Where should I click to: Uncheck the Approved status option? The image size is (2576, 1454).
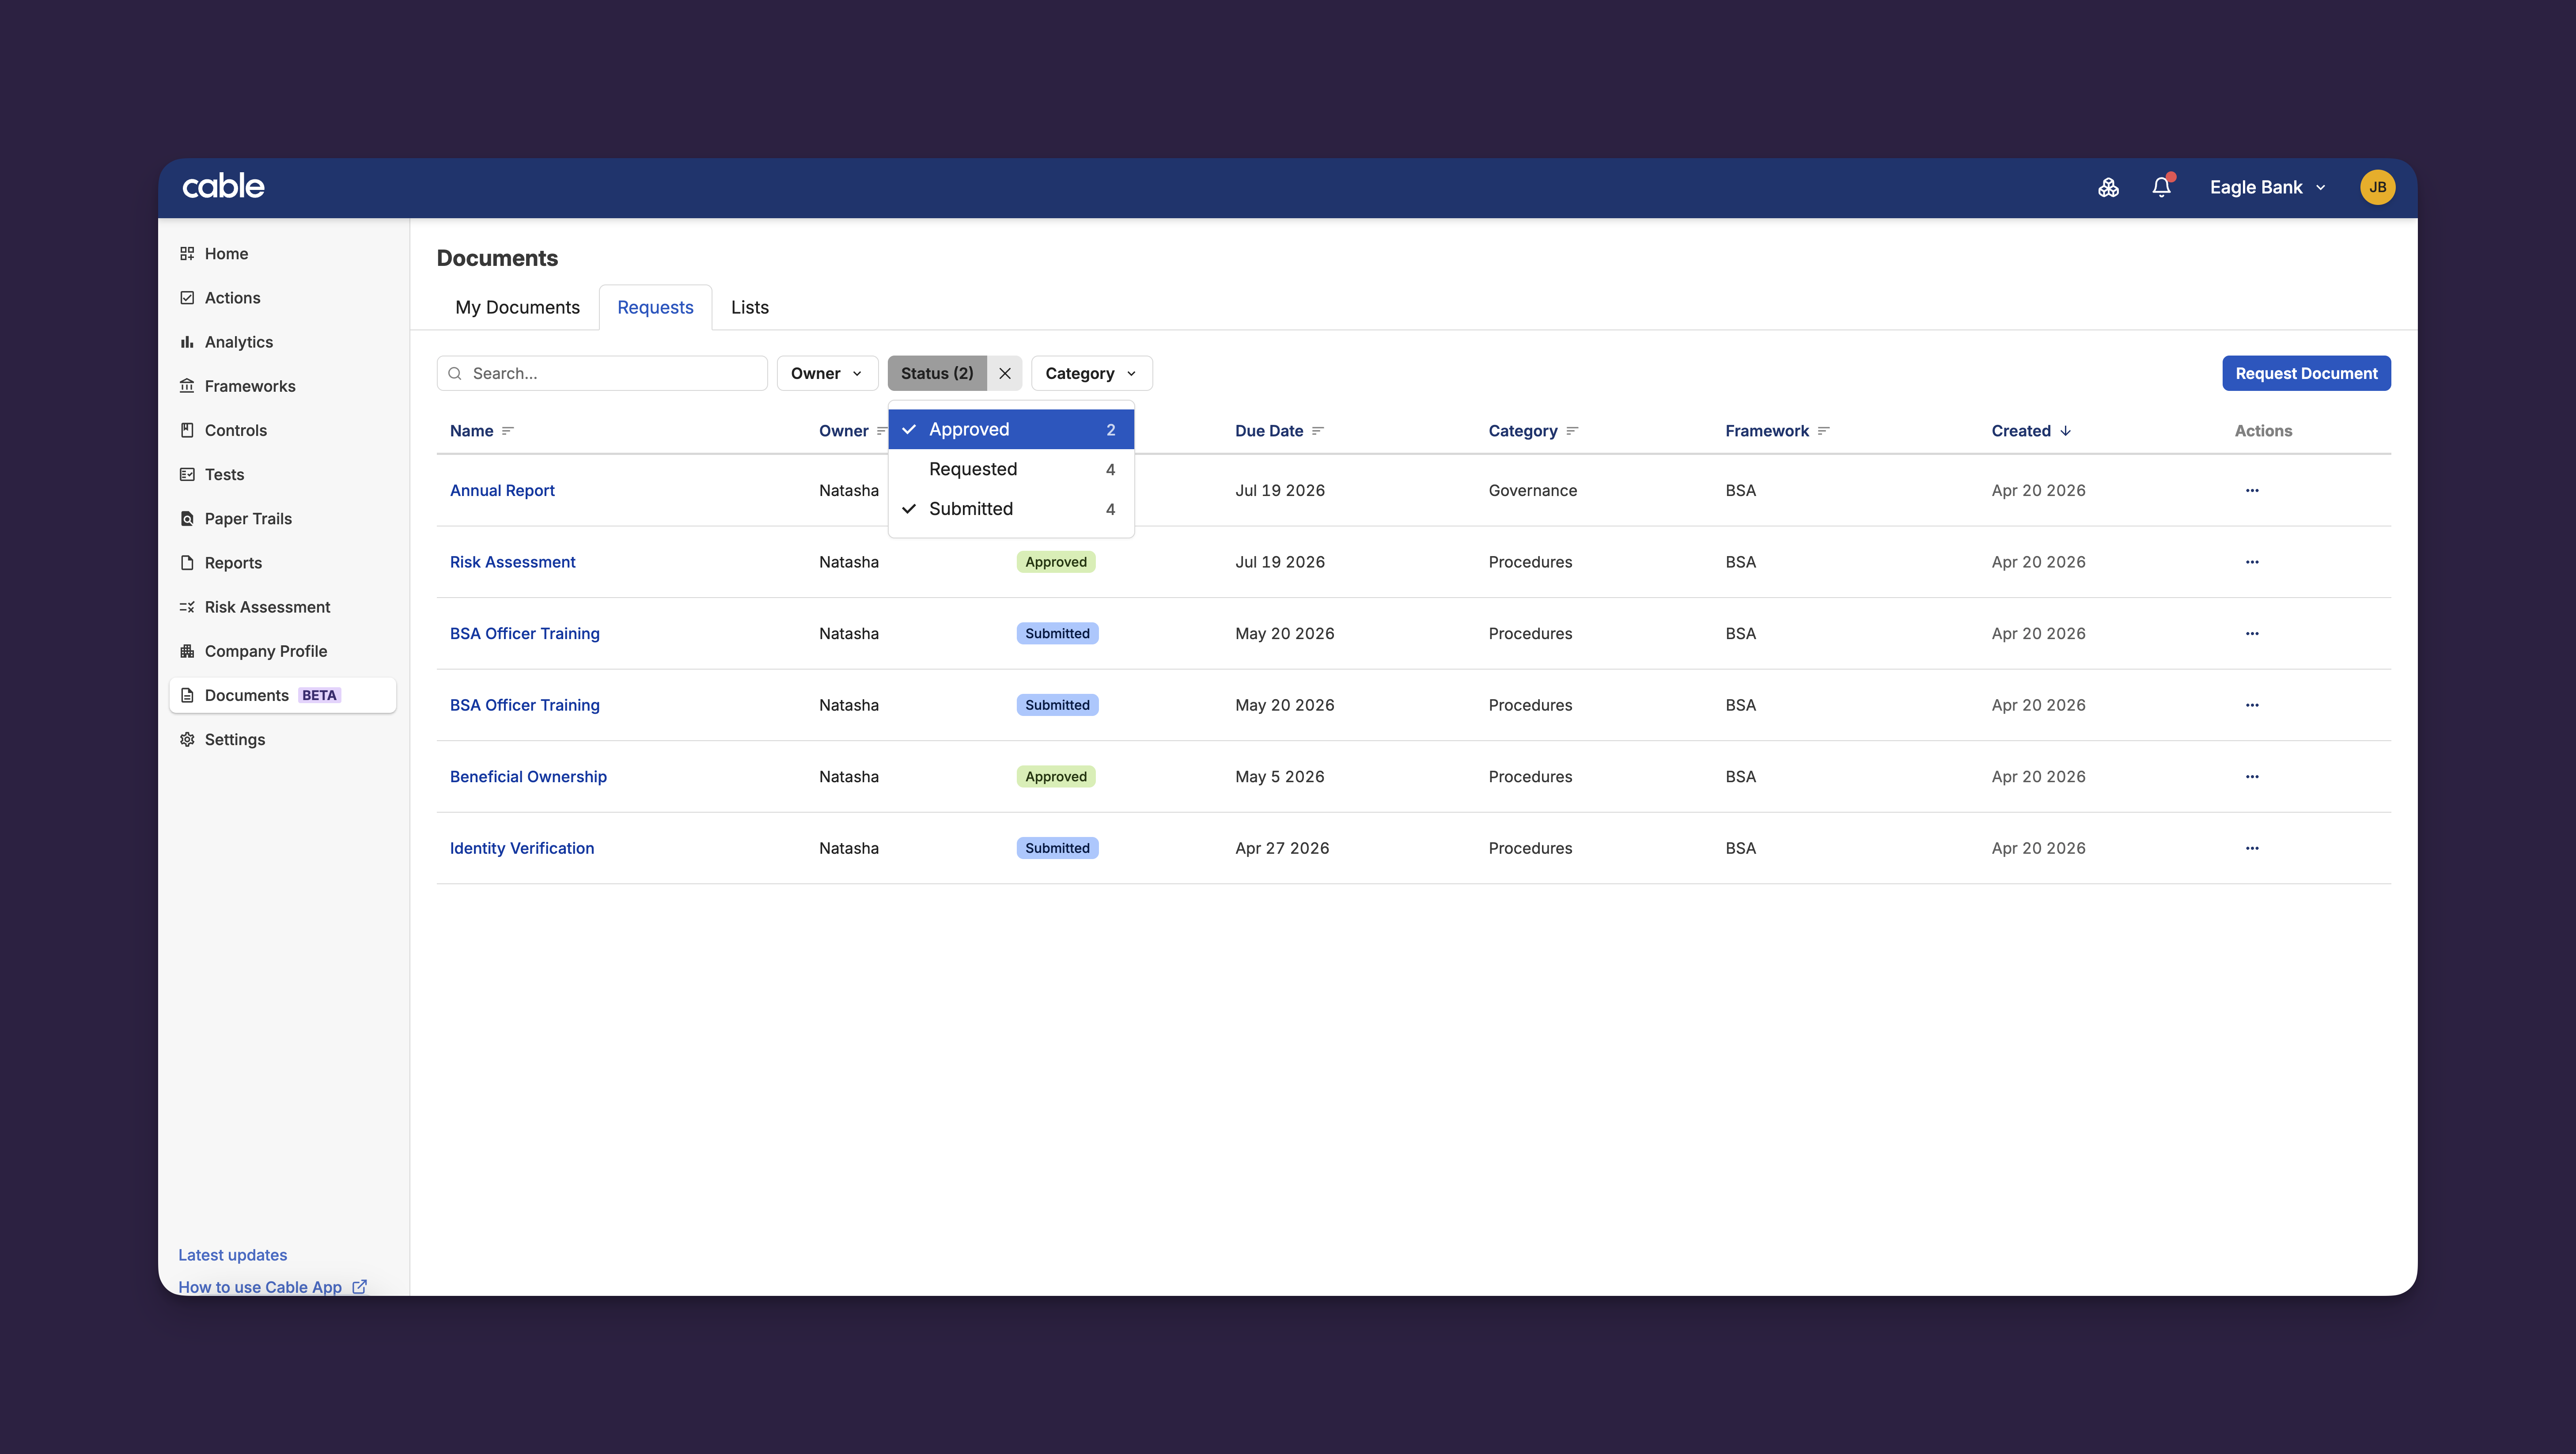pyautogui.click(x=1011, y=429)
